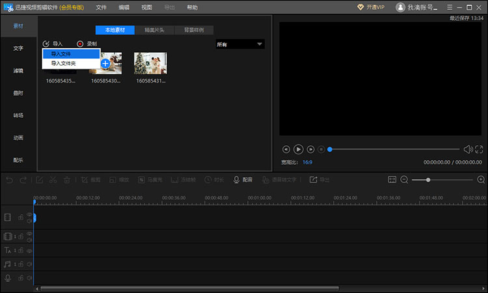Undo the last action in timeline toolbar

point(9,180)
